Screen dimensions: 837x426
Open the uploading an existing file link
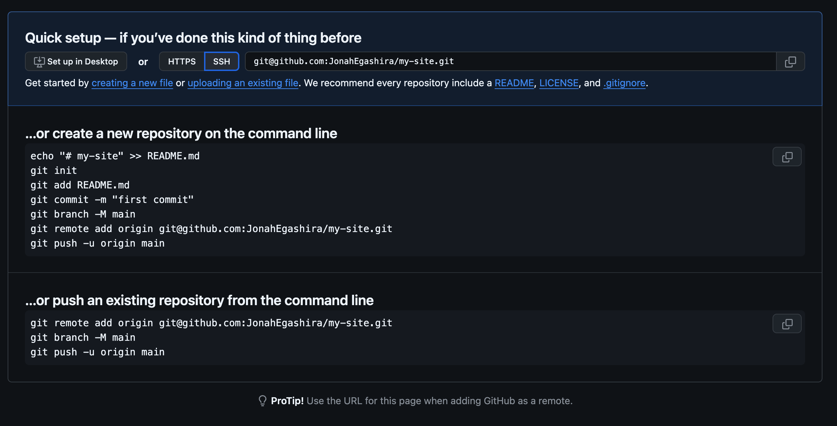tap(243, 83)
